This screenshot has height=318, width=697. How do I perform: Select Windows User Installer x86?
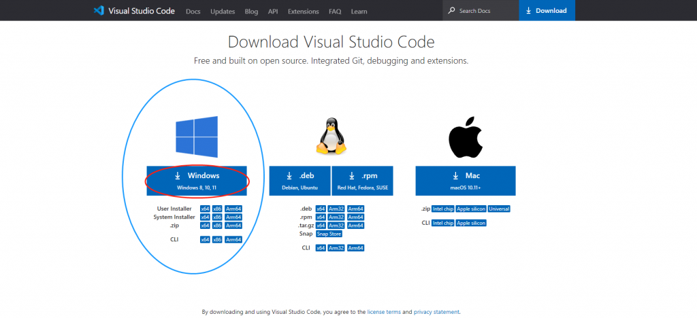[x=217, y=209]
